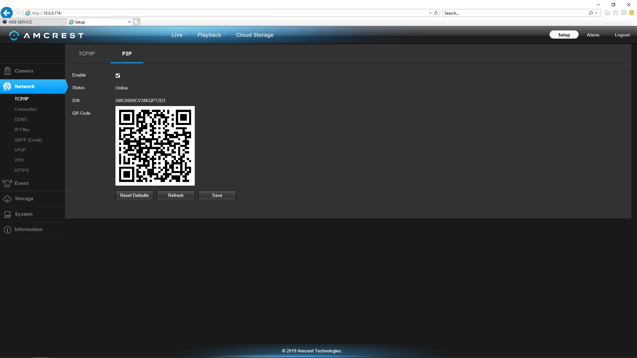Open UPnP settings
637x358 pixels.
(20, 150)
